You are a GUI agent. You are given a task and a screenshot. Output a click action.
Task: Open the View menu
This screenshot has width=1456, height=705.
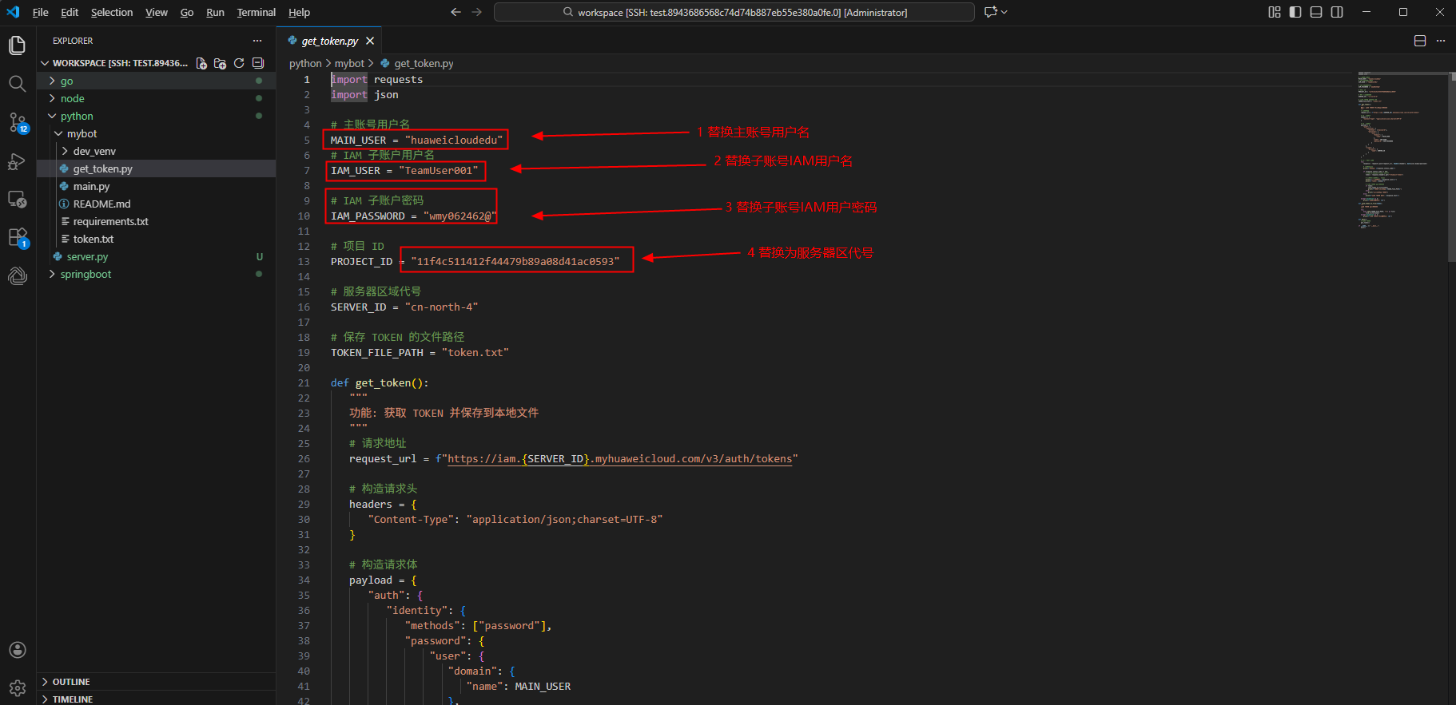tap(157, 12)
